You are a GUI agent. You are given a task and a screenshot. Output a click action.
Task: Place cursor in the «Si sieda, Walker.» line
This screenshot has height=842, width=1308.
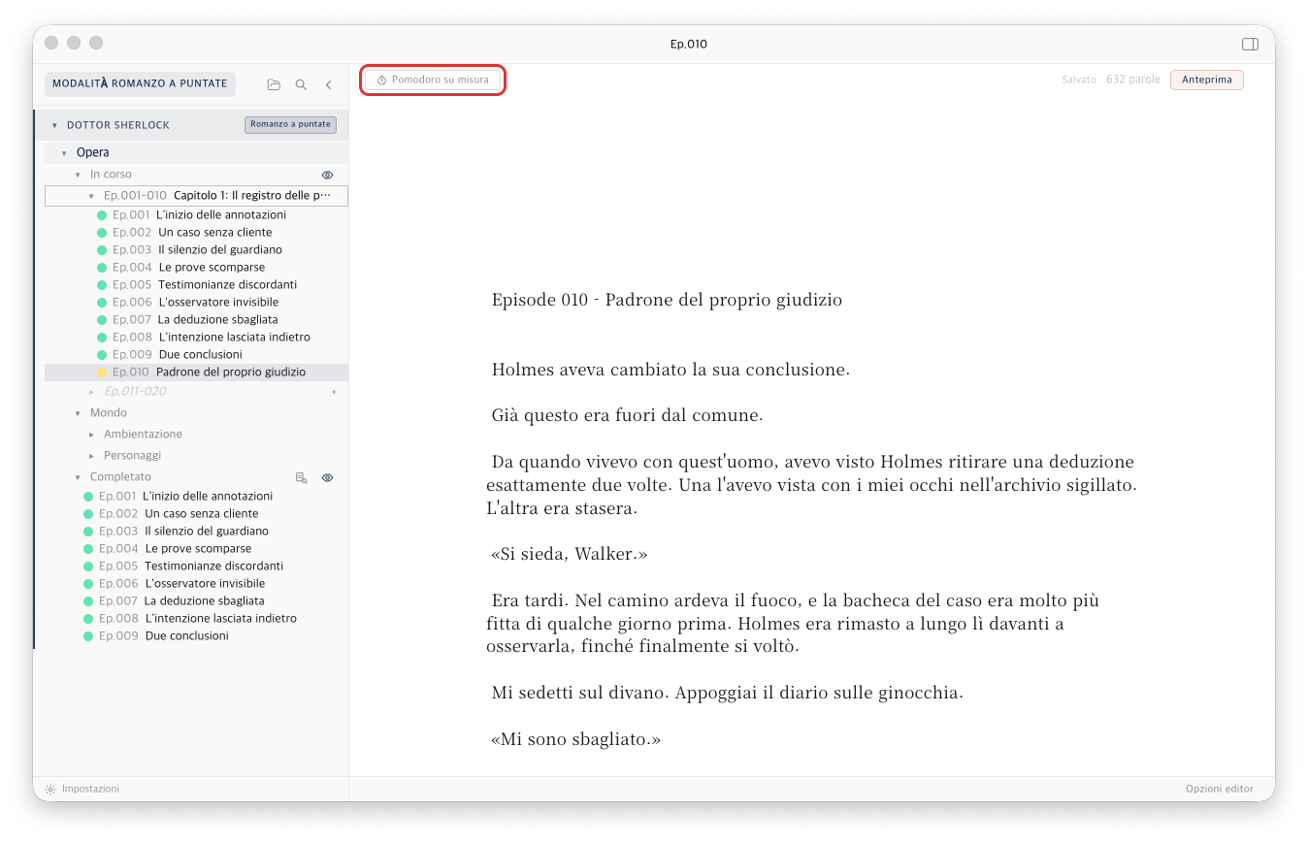pyautogui.click(x=570, y=555)
